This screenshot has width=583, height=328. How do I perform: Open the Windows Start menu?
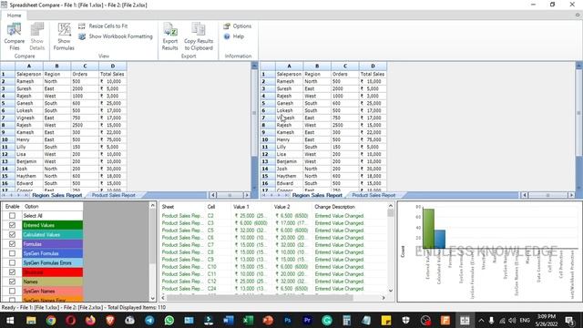pyautogui.click(x=10, y=320)
